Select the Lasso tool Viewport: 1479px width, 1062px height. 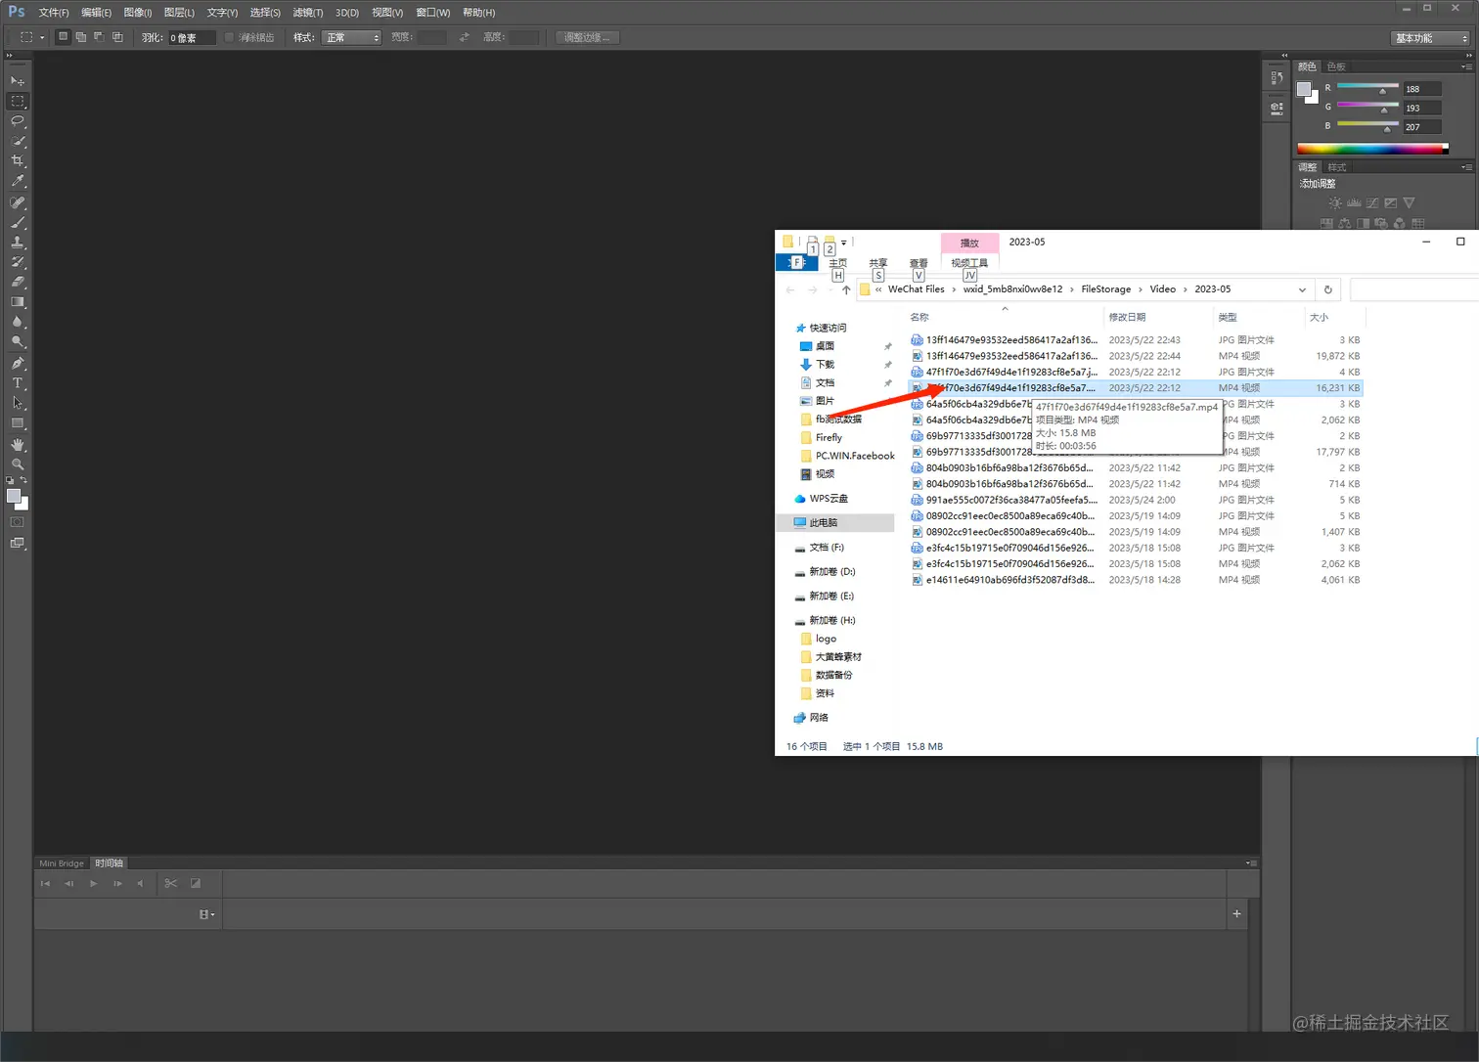coord(18,121)
